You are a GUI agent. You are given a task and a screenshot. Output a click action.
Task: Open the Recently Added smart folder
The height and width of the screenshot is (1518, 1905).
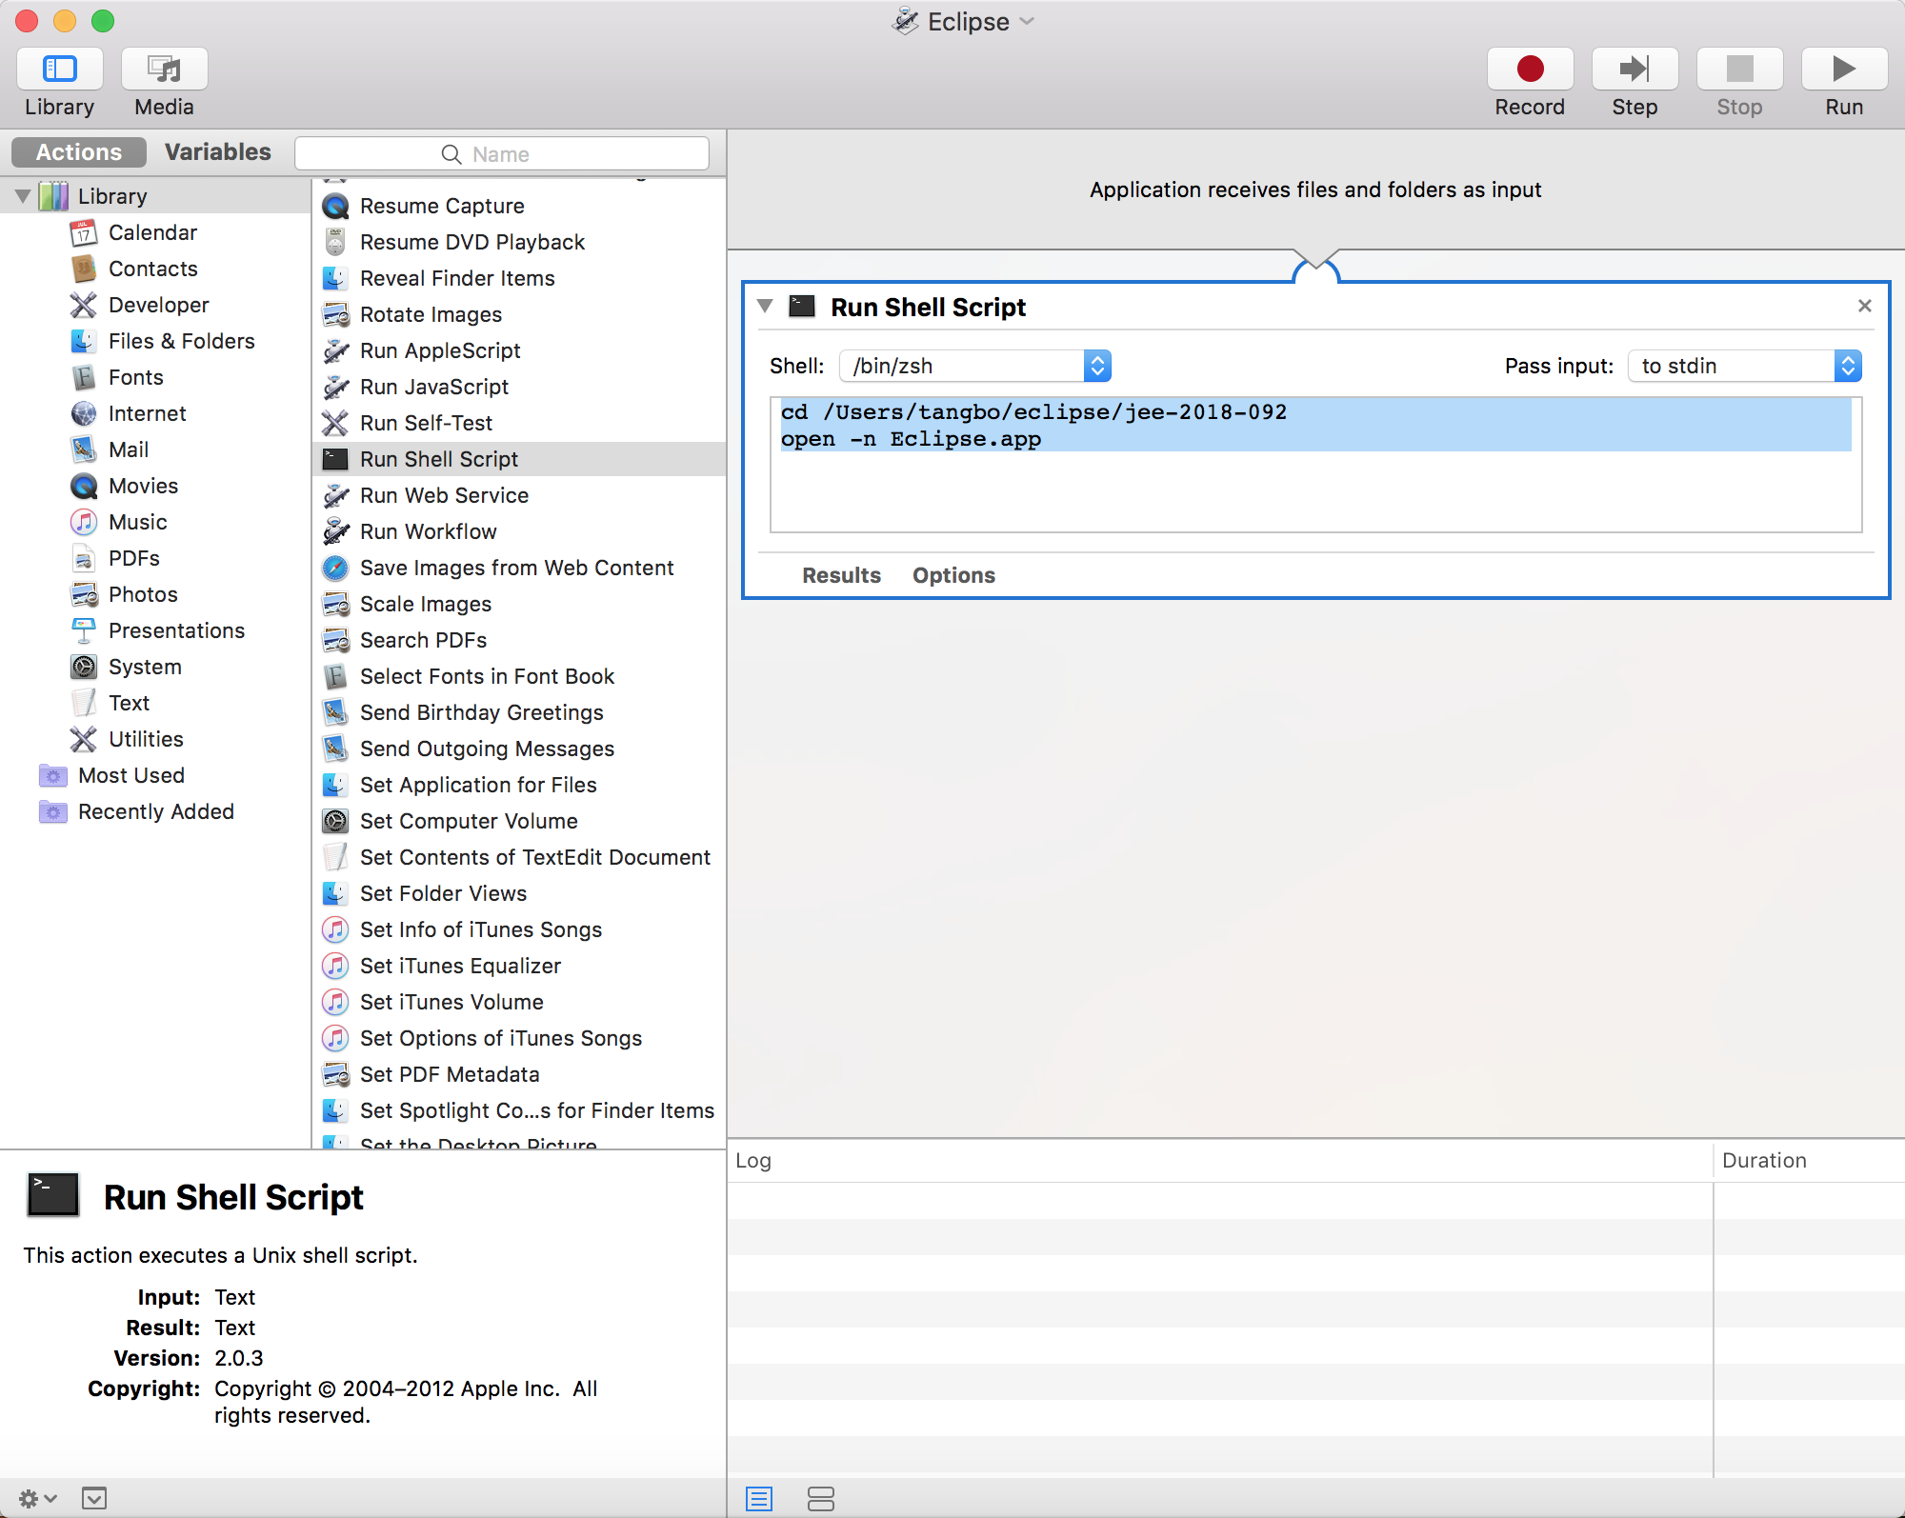[156, 811]
